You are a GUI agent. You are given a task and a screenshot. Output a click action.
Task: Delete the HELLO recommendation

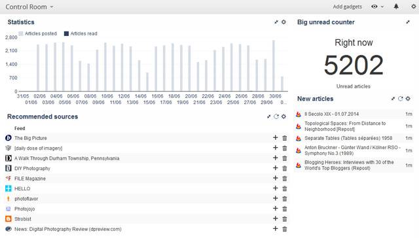click(285, 189)
